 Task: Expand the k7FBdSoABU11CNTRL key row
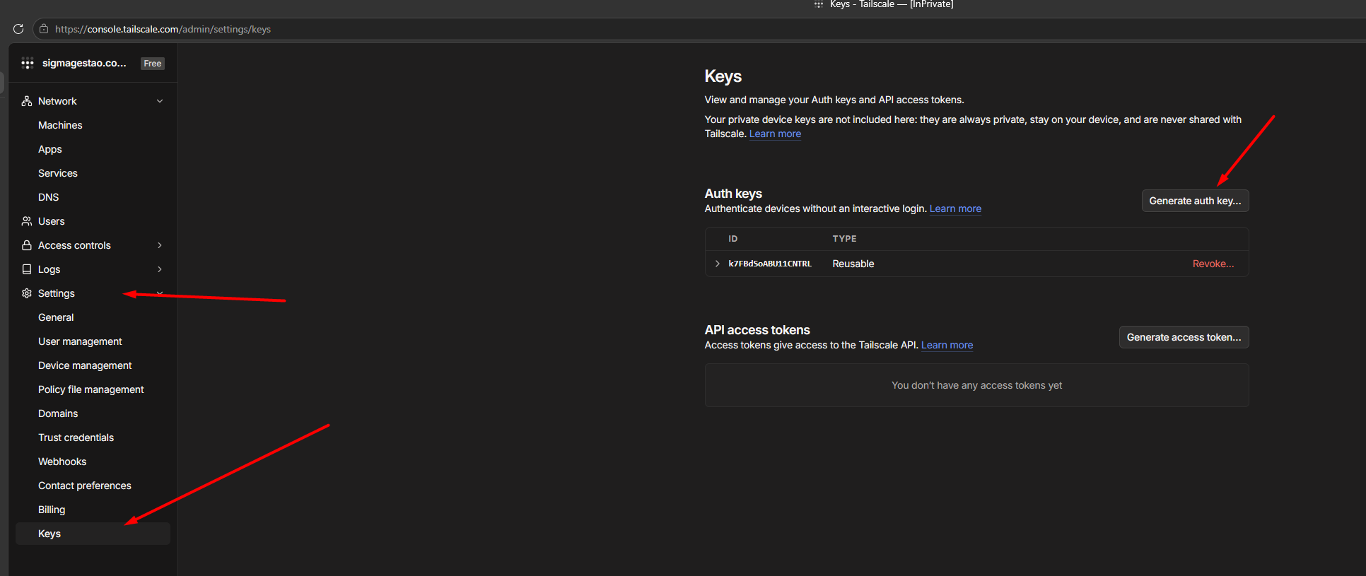point(718,264)
